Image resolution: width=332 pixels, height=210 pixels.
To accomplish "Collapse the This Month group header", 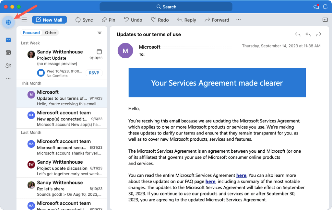I will coord(31,83).
